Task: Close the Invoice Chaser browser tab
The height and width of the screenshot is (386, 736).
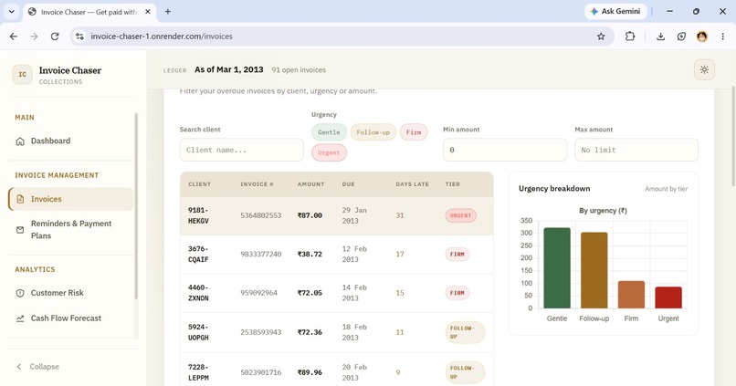Action: pyautogui.click(x=148, y=12)
